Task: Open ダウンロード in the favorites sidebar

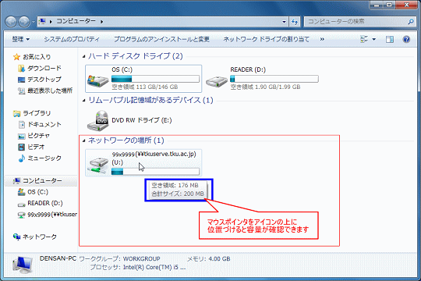Action: (40, 69)
